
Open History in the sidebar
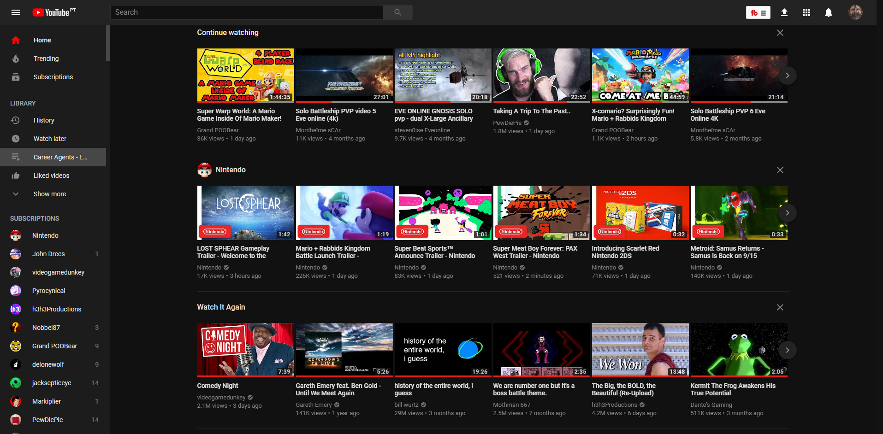coord(53,120)
